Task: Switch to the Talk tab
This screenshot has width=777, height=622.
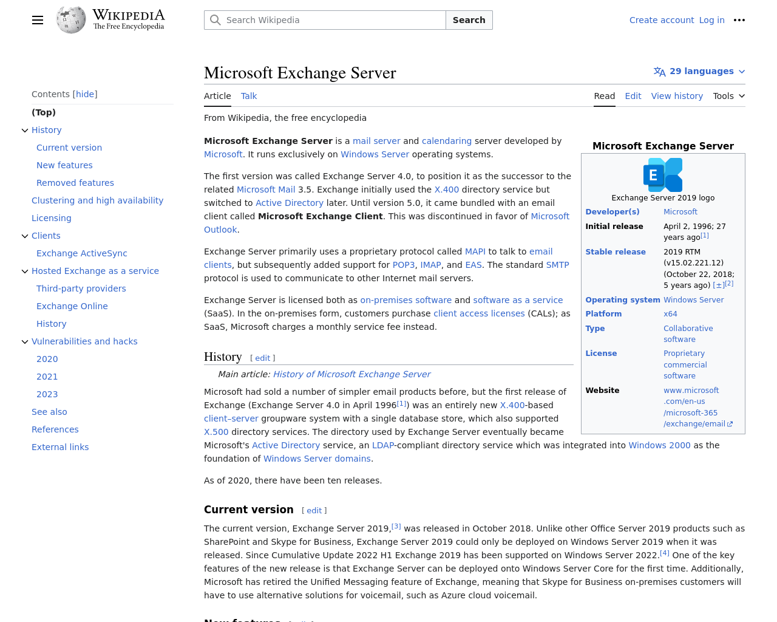Action: tap(249, 96)
